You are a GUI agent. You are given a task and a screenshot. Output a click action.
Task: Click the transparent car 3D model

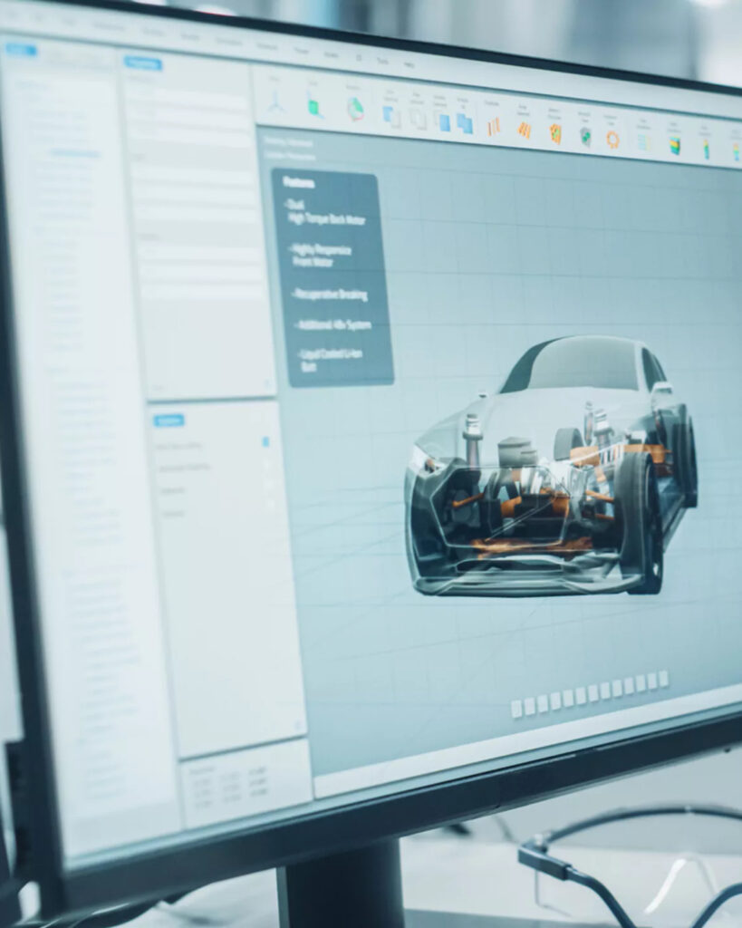point(550,468)
